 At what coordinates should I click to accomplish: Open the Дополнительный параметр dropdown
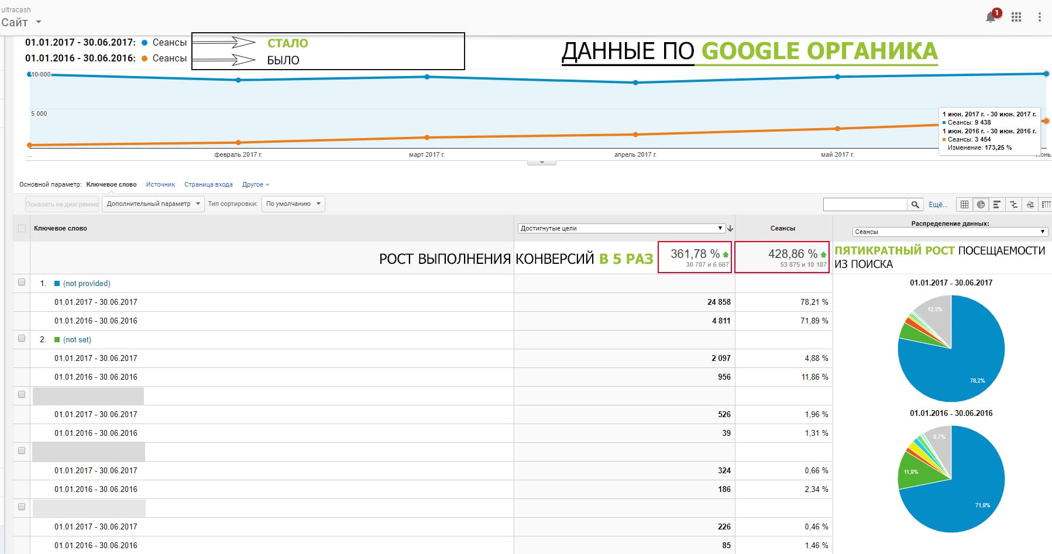(153, 204)
